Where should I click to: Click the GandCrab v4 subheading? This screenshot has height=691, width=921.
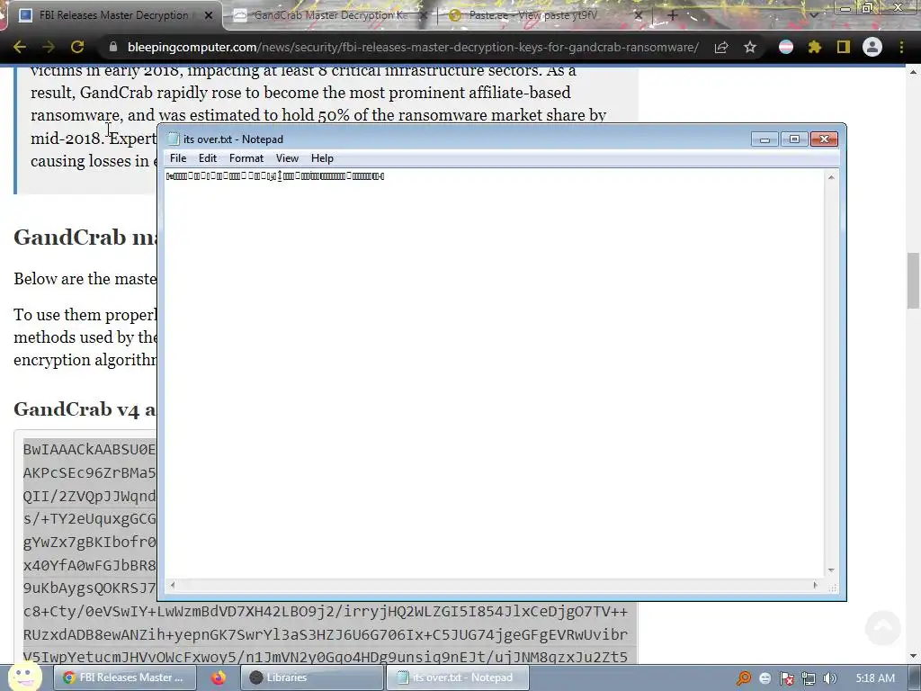85,409
